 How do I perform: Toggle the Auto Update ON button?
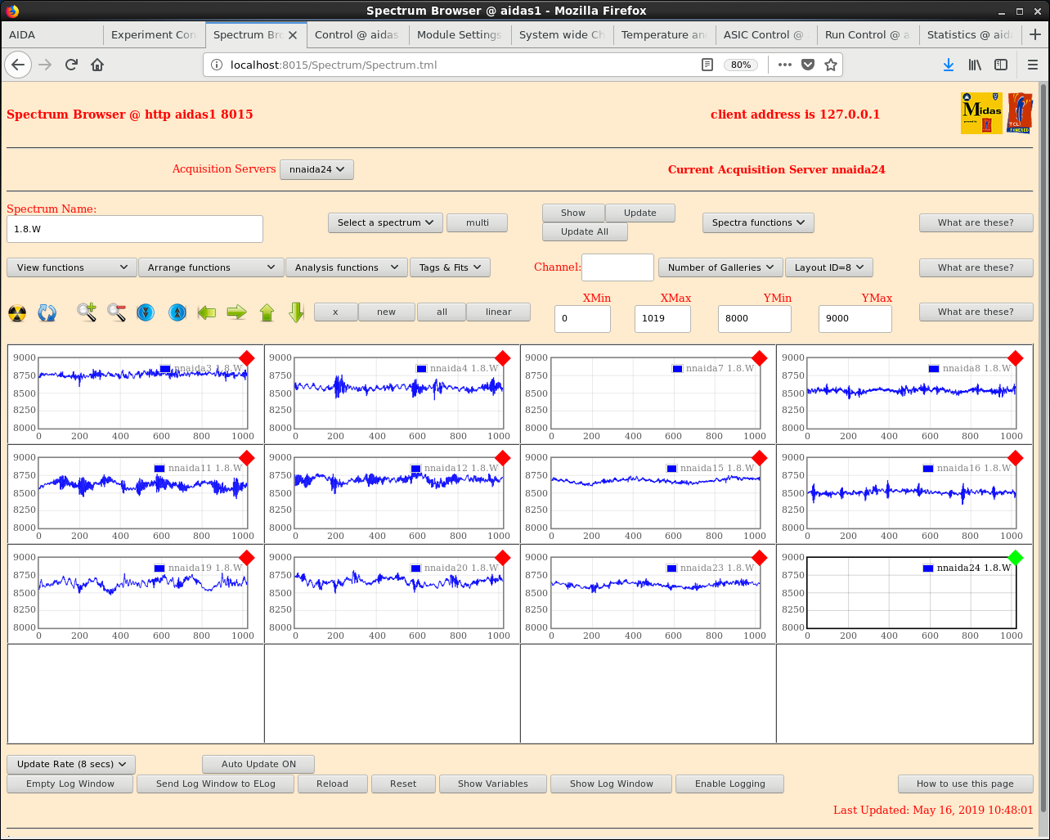tap(258, 764)
